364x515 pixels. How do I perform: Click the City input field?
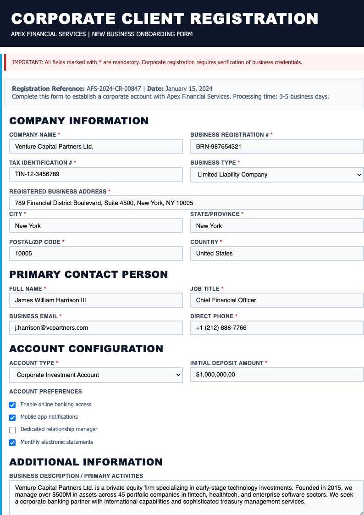pyautogui.click(x=96, y=226)
